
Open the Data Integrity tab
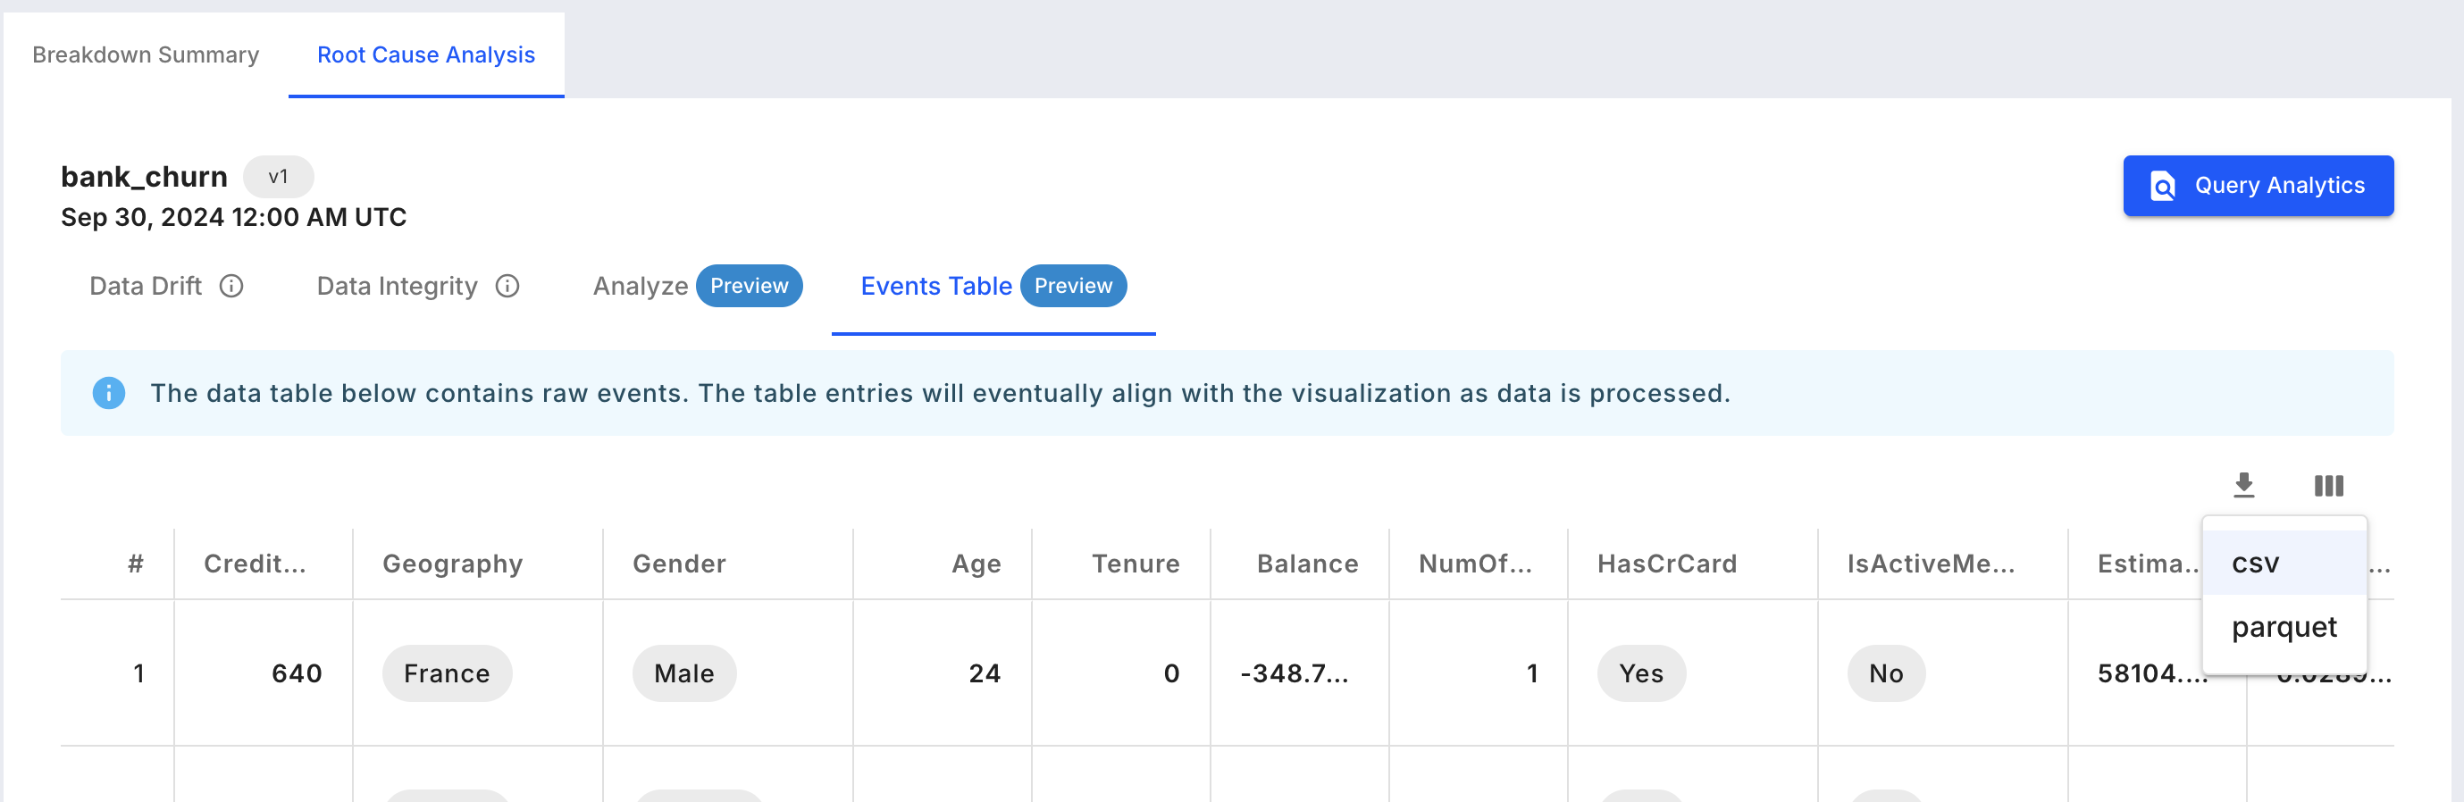click(417, 286)
